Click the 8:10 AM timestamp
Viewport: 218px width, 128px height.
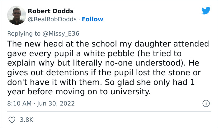pyautogui.click(x=18, y=103)
